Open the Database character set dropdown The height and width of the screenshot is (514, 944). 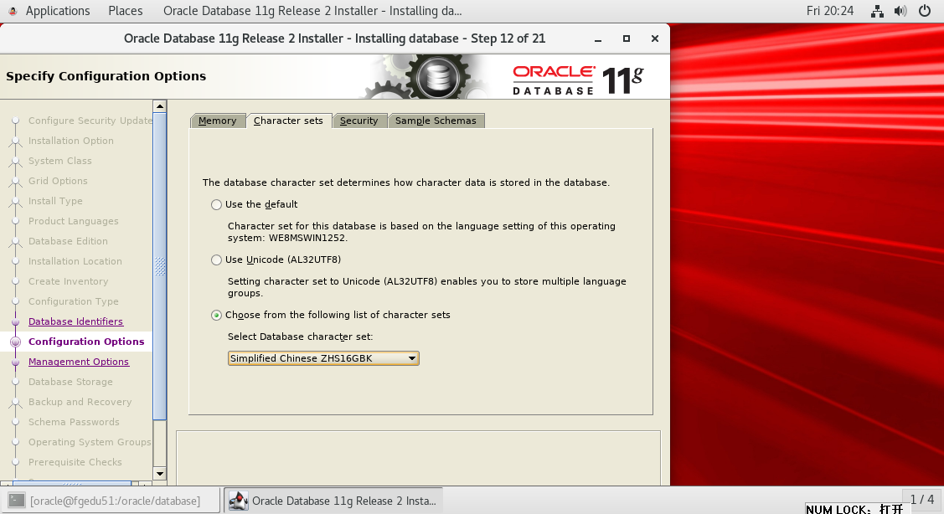[323, 359]
